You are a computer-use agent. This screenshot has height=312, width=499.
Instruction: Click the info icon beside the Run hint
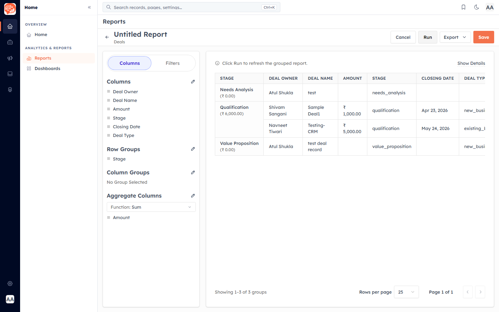[x=217, y=63]
